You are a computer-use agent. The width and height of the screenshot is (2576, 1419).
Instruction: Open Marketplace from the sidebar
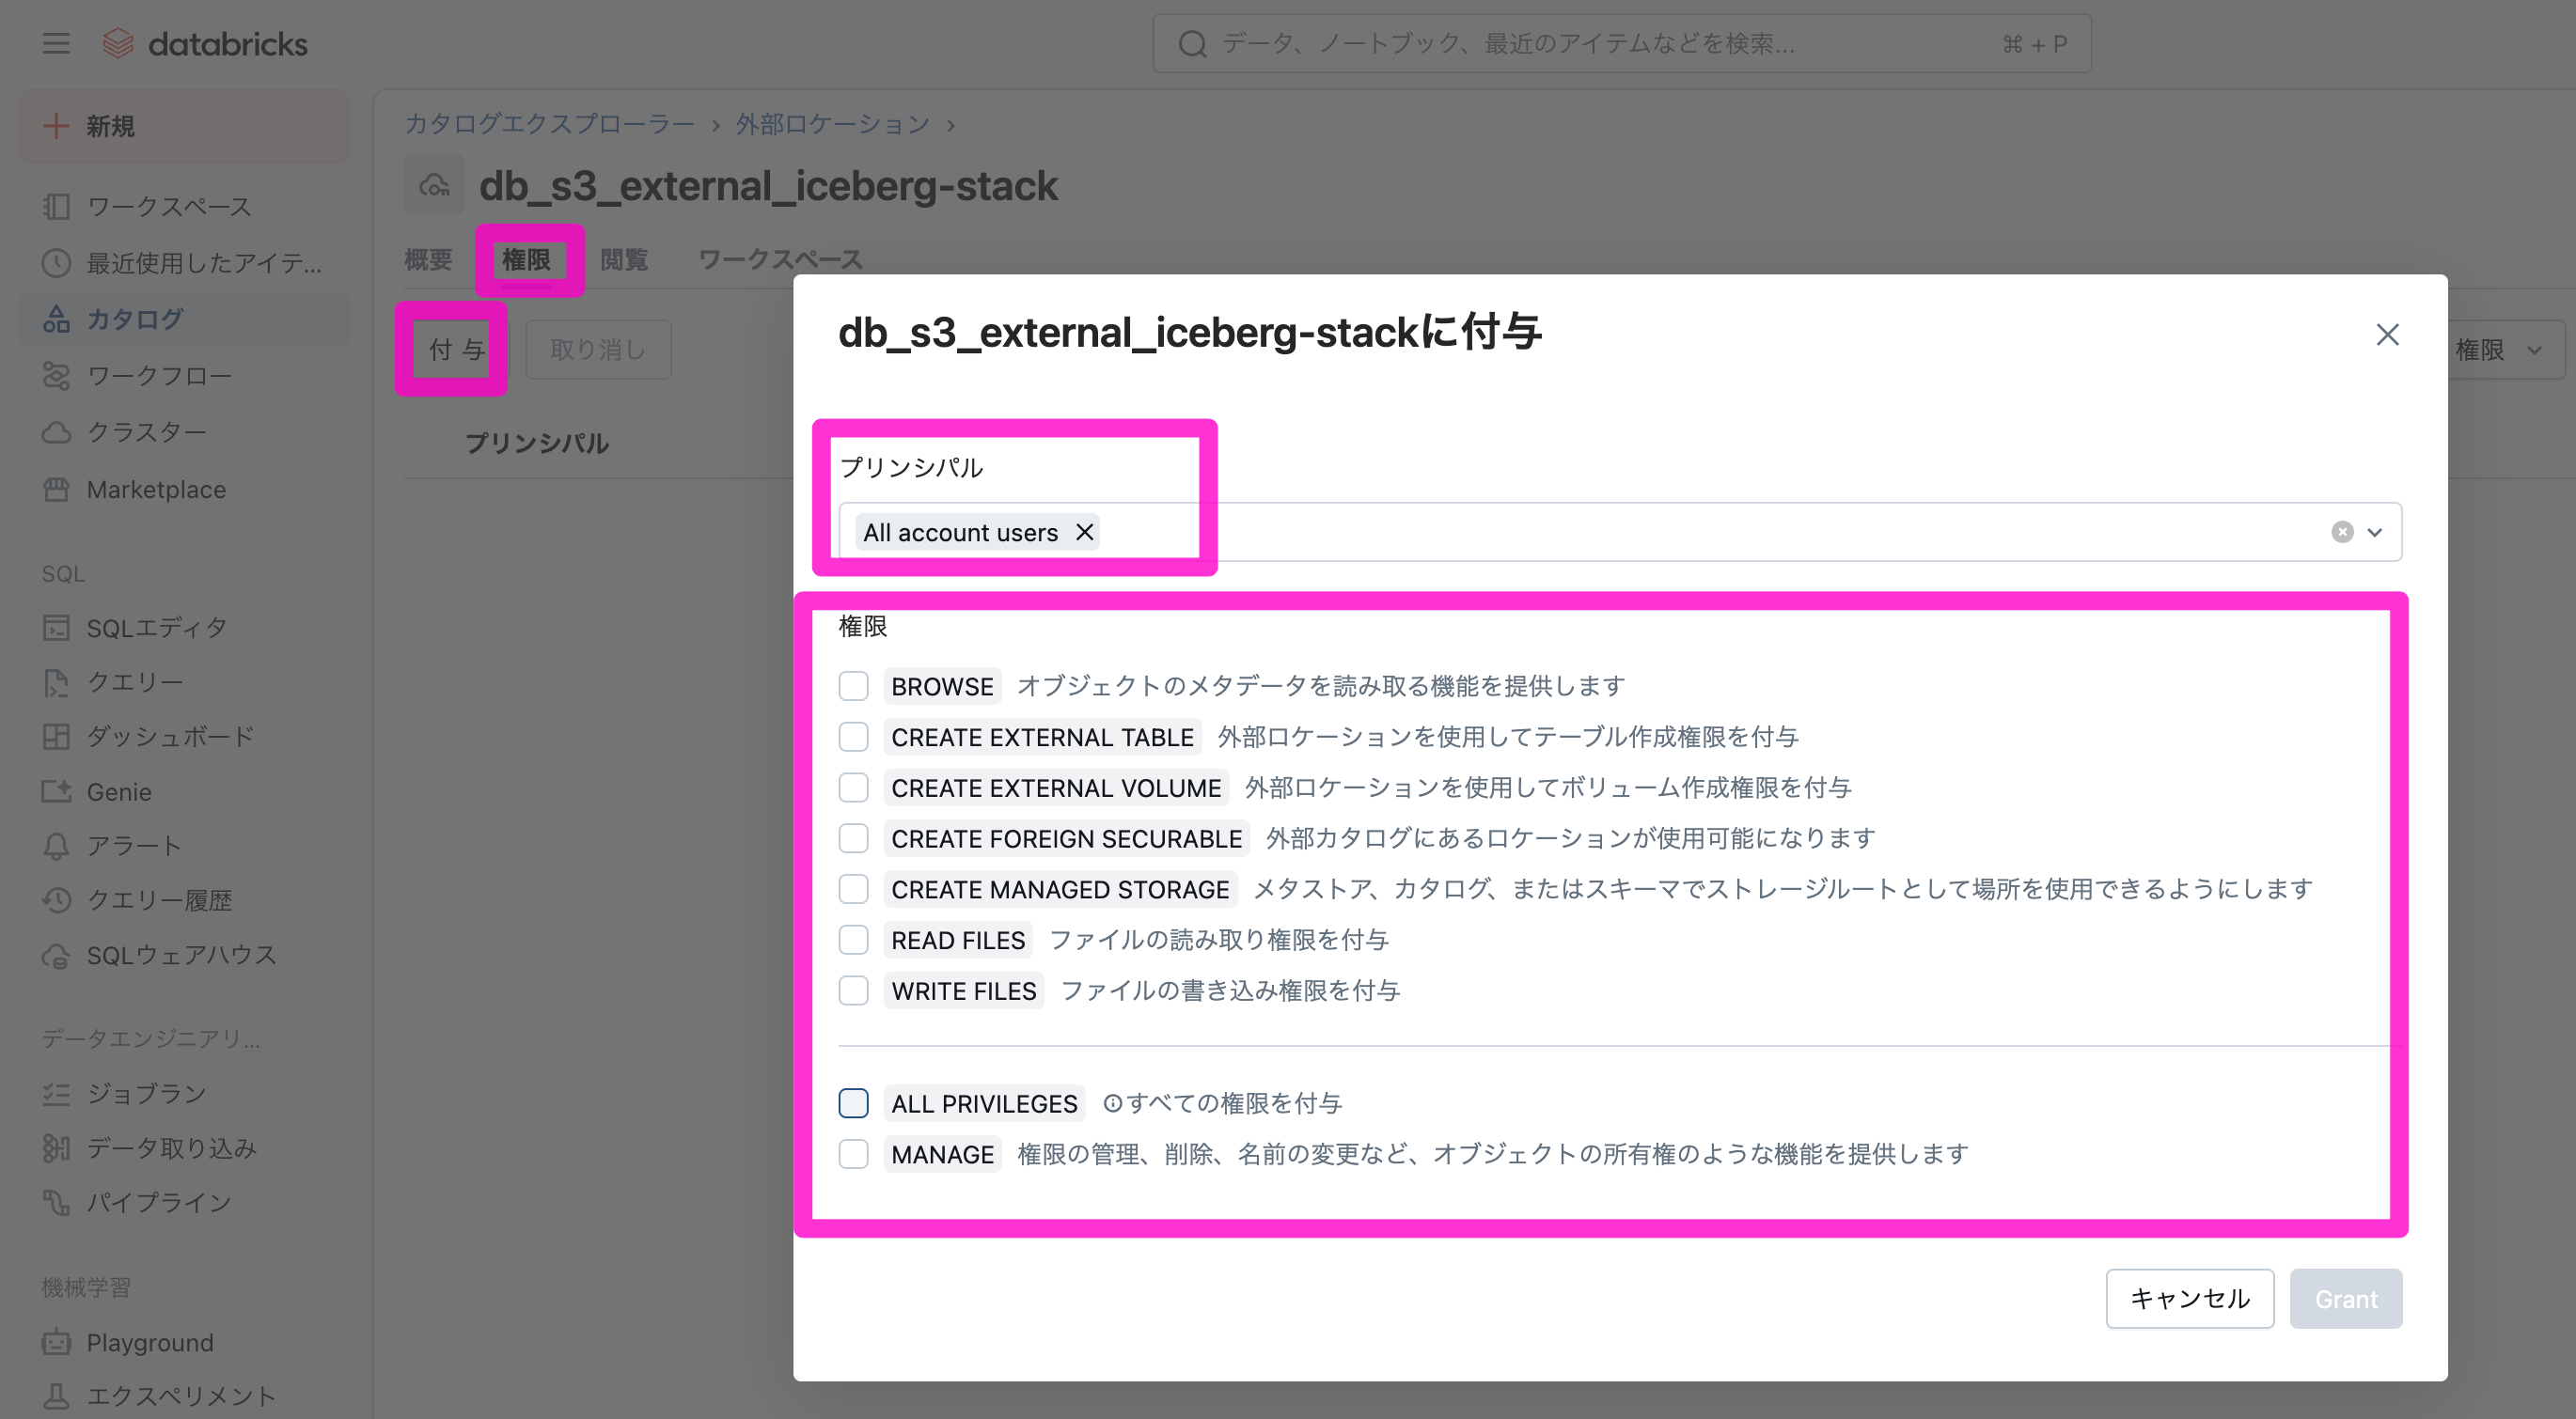click(156, 490)
